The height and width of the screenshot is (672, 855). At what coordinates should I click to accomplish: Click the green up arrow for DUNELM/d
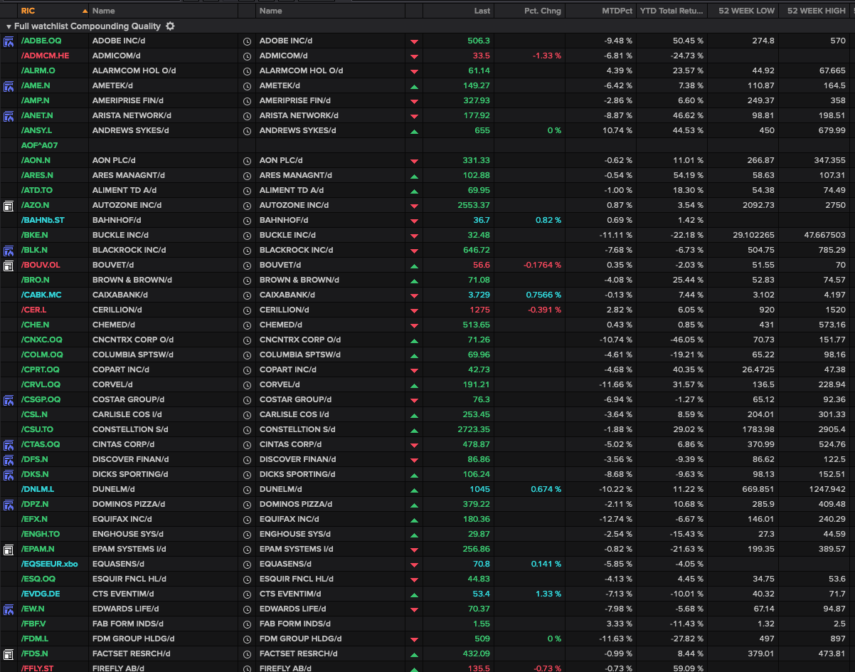pyautogui.click(x=413, y=489)
